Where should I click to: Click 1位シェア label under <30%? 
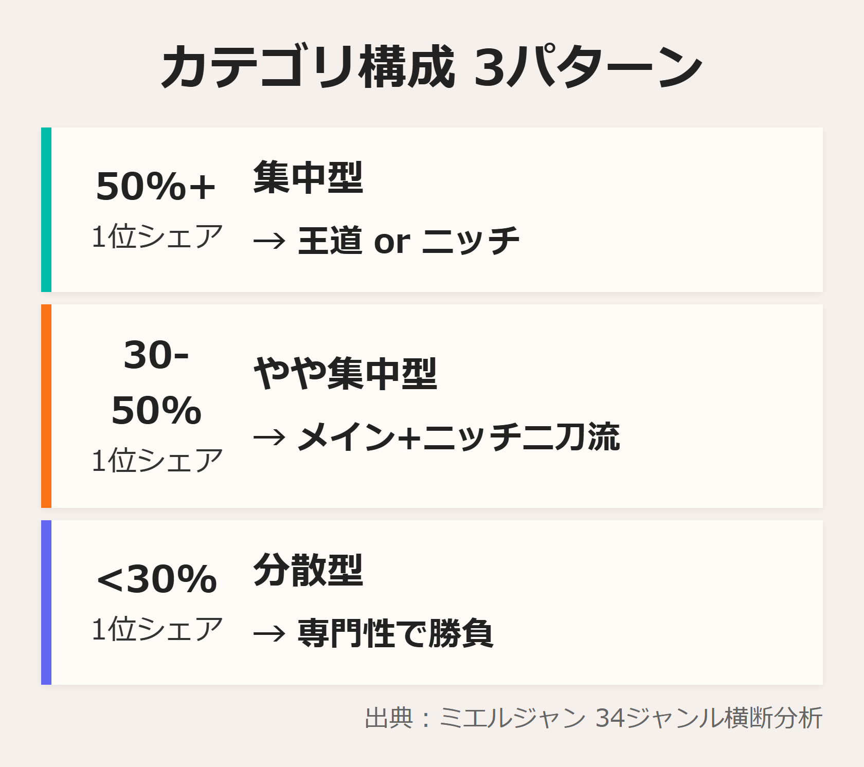157,629
